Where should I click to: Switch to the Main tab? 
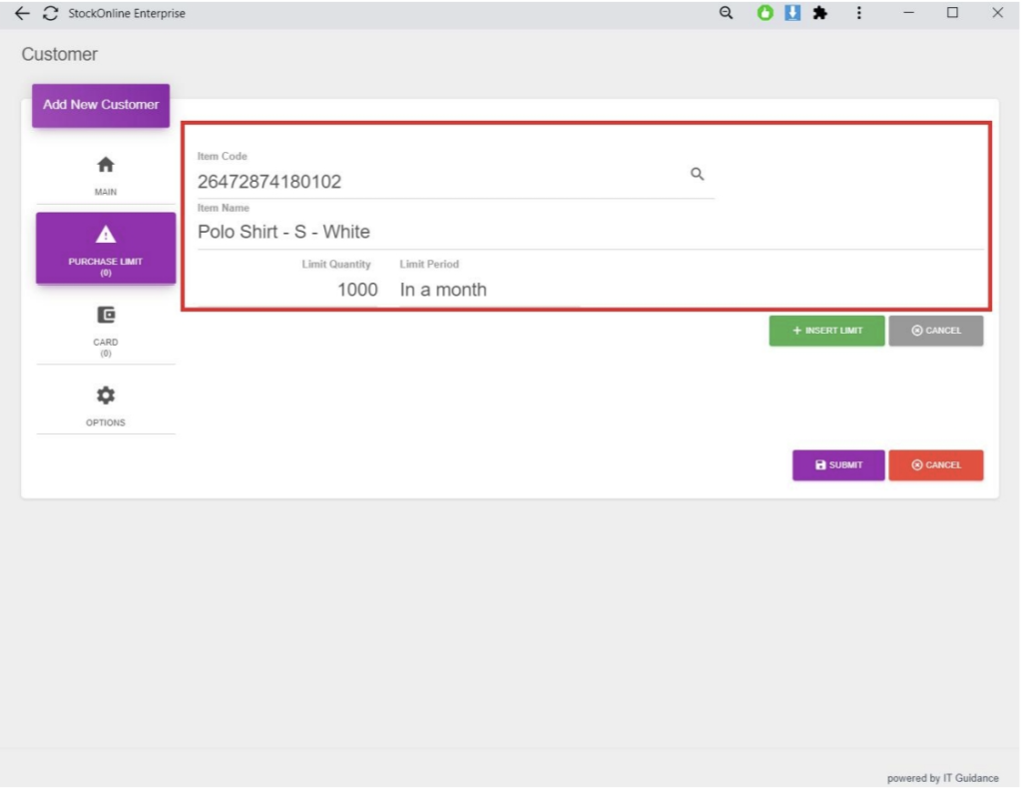[x=106, y=175]
